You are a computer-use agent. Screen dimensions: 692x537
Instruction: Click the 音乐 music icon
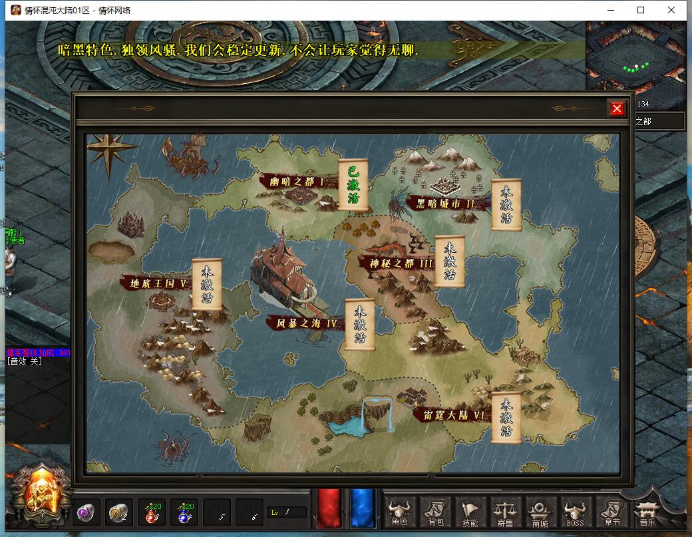tap(647, 512)
